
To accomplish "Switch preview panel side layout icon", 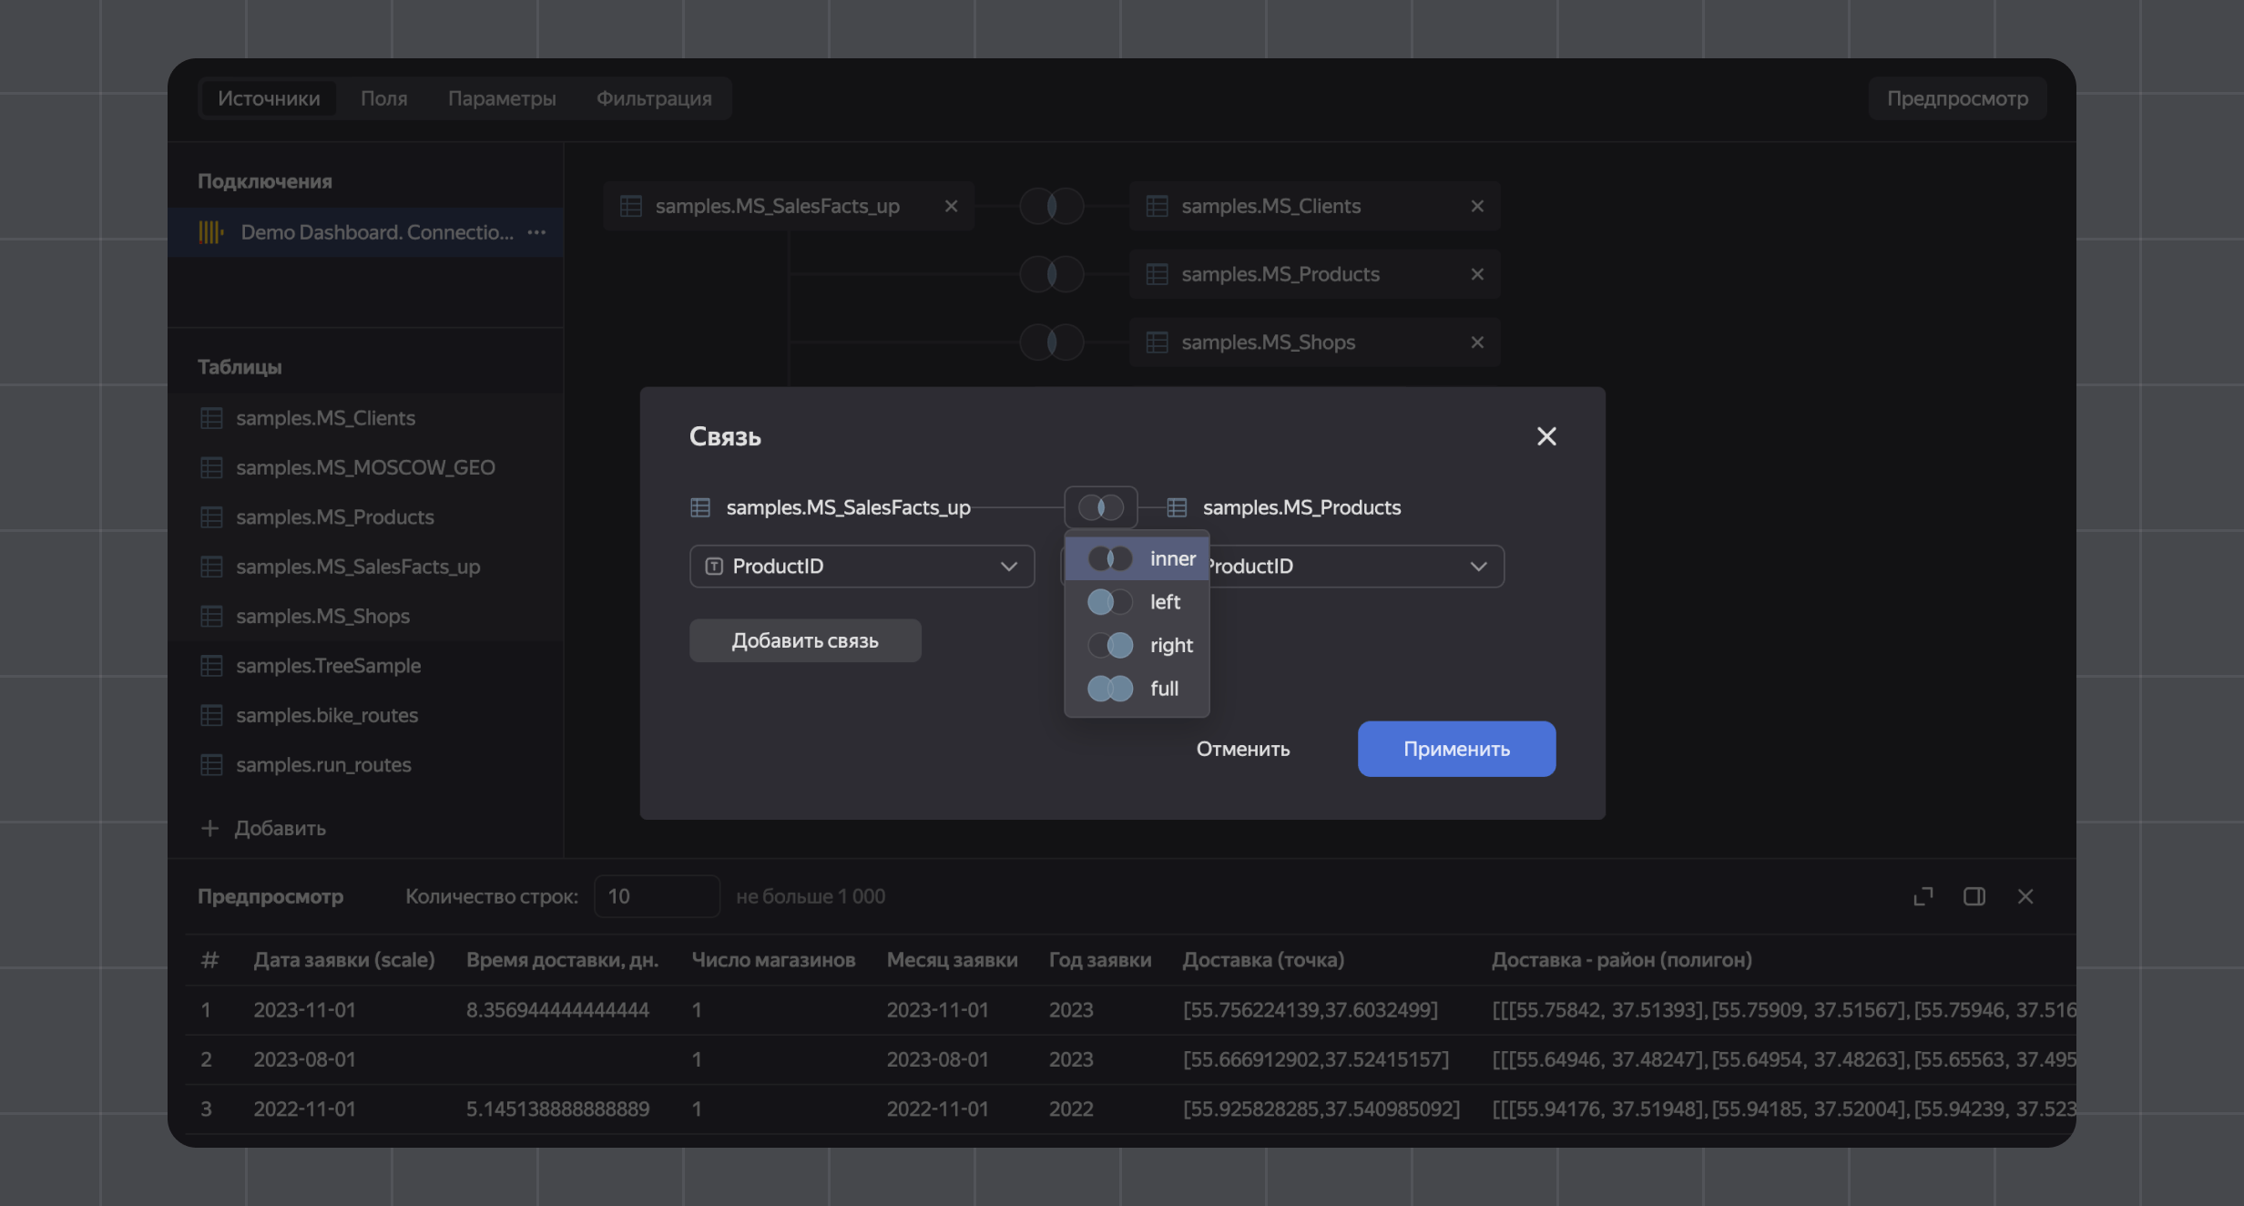I will pyautogui.click(x=1974, y=896).
